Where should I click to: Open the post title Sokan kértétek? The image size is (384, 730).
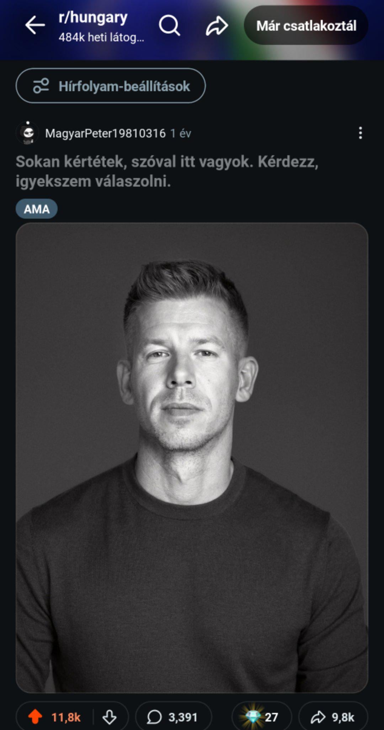click(x=167, y=171)
